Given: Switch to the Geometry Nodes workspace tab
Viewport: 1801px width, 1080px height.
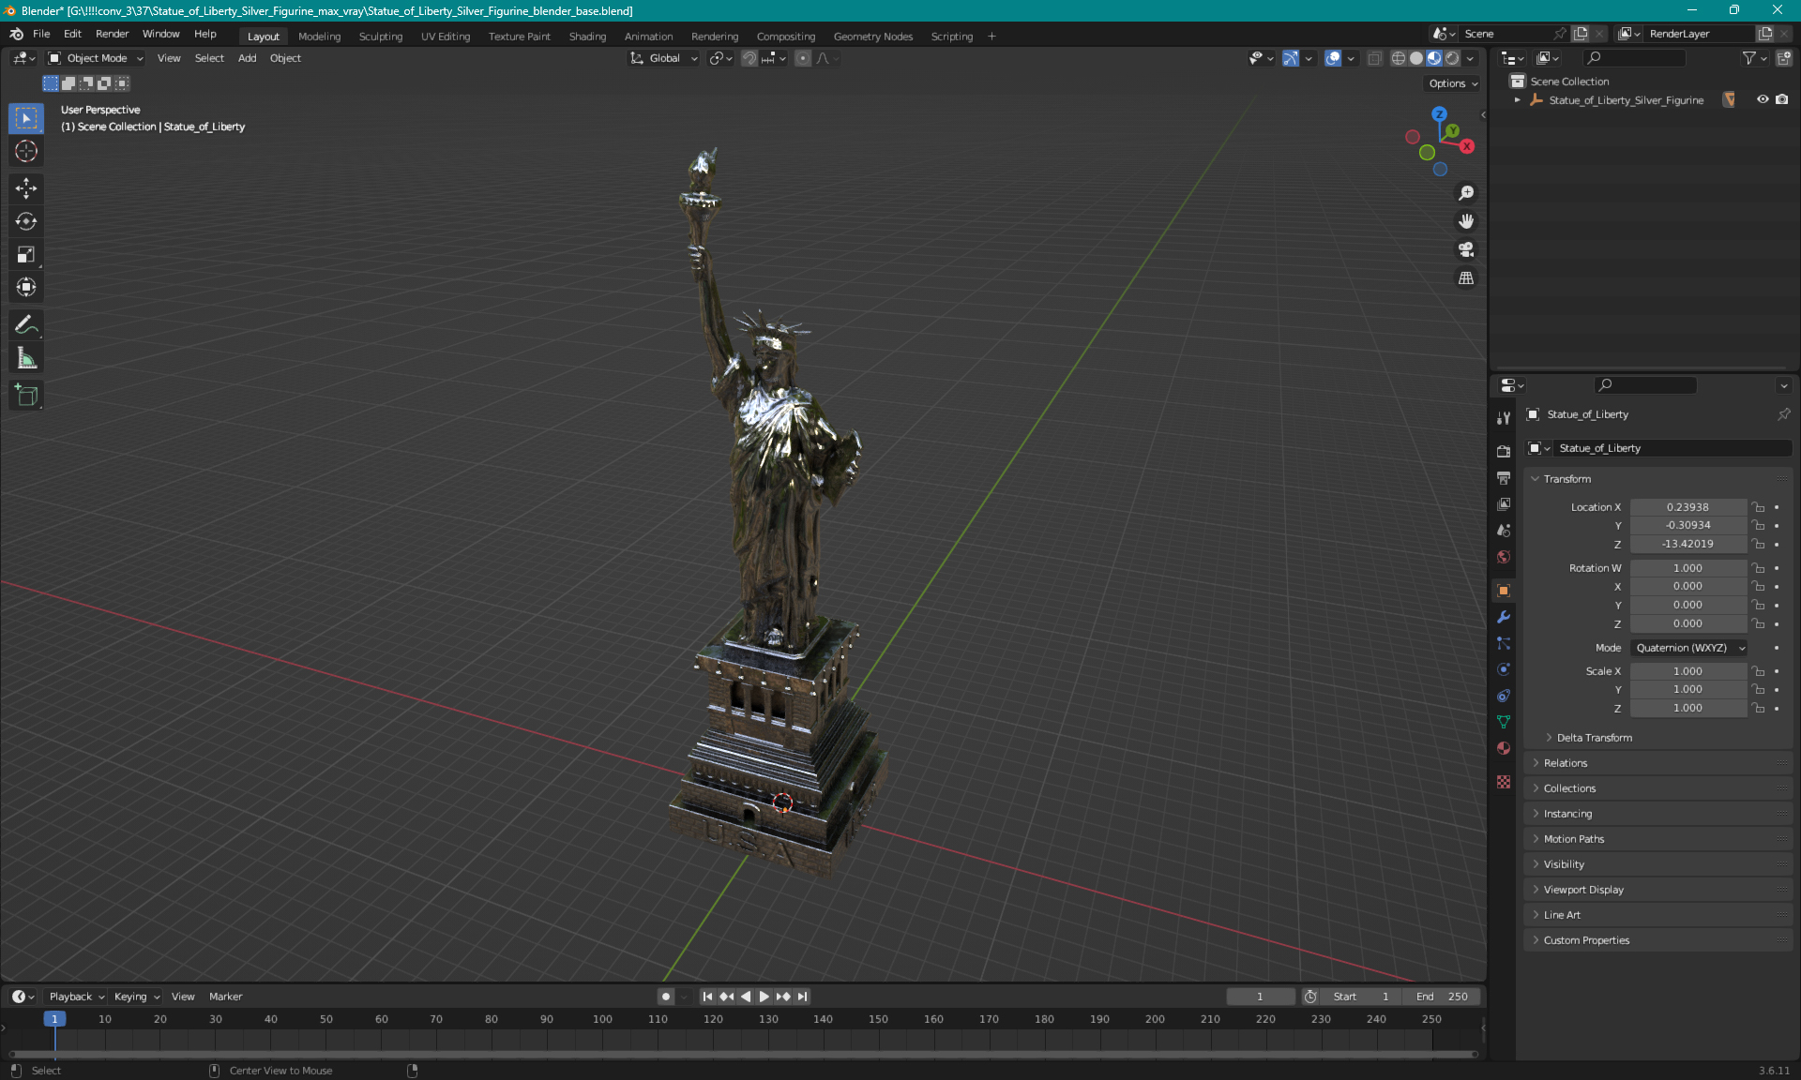Looking at the screenshot, I should pos(873,37).
